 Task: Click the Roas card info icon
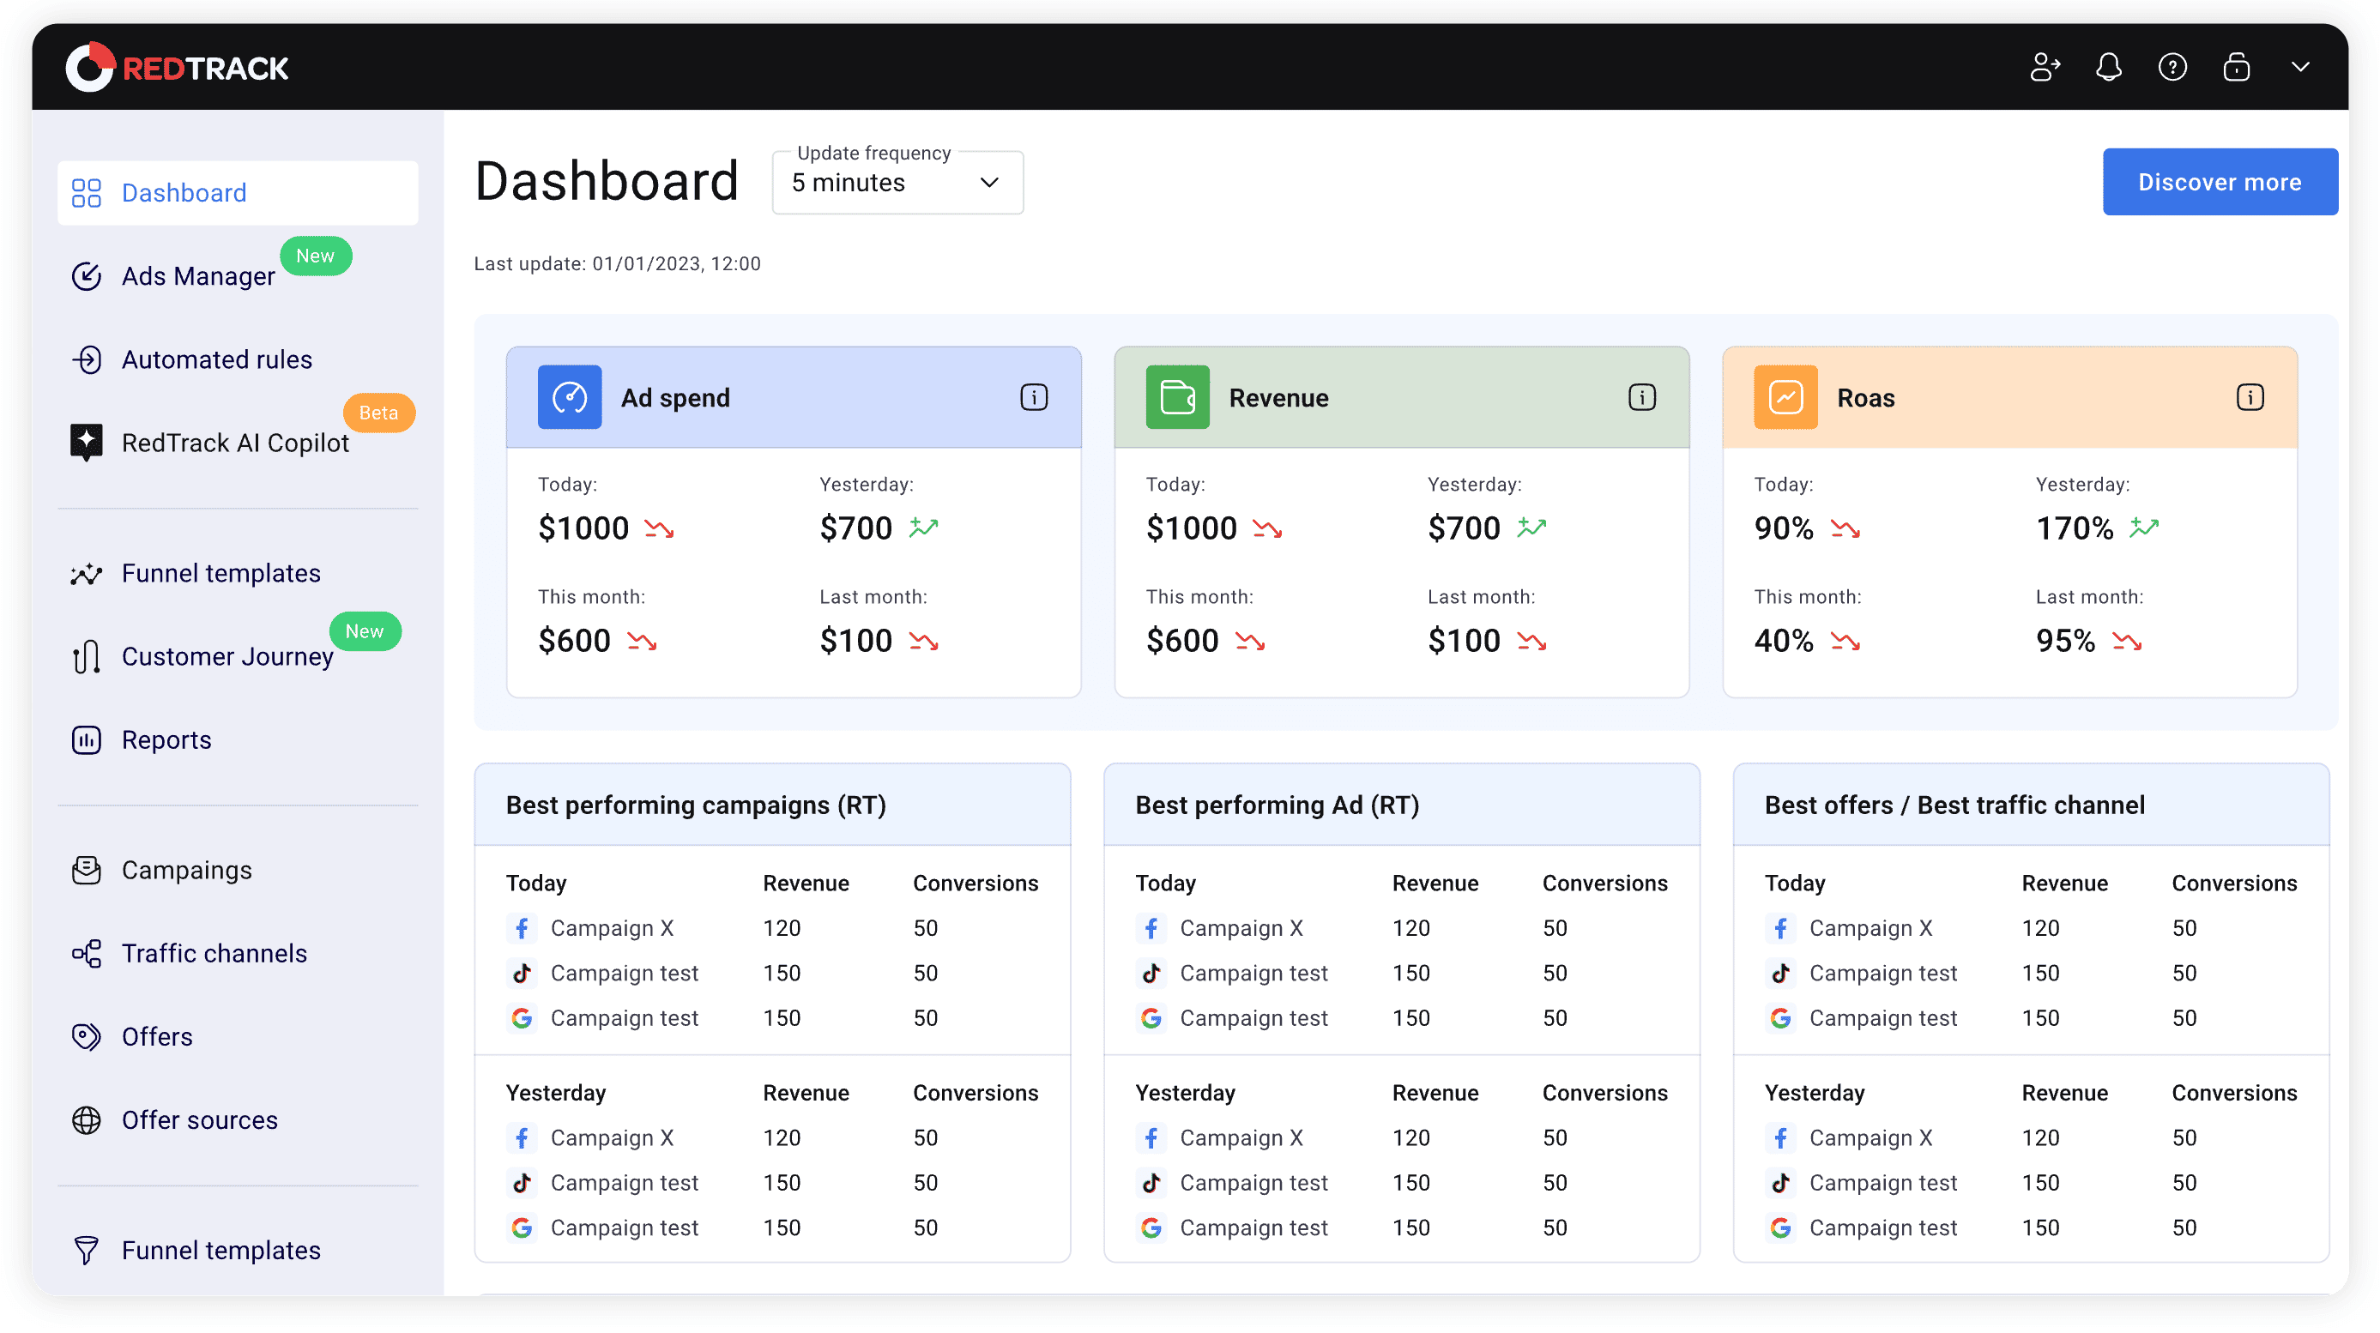coord(2249,397)
